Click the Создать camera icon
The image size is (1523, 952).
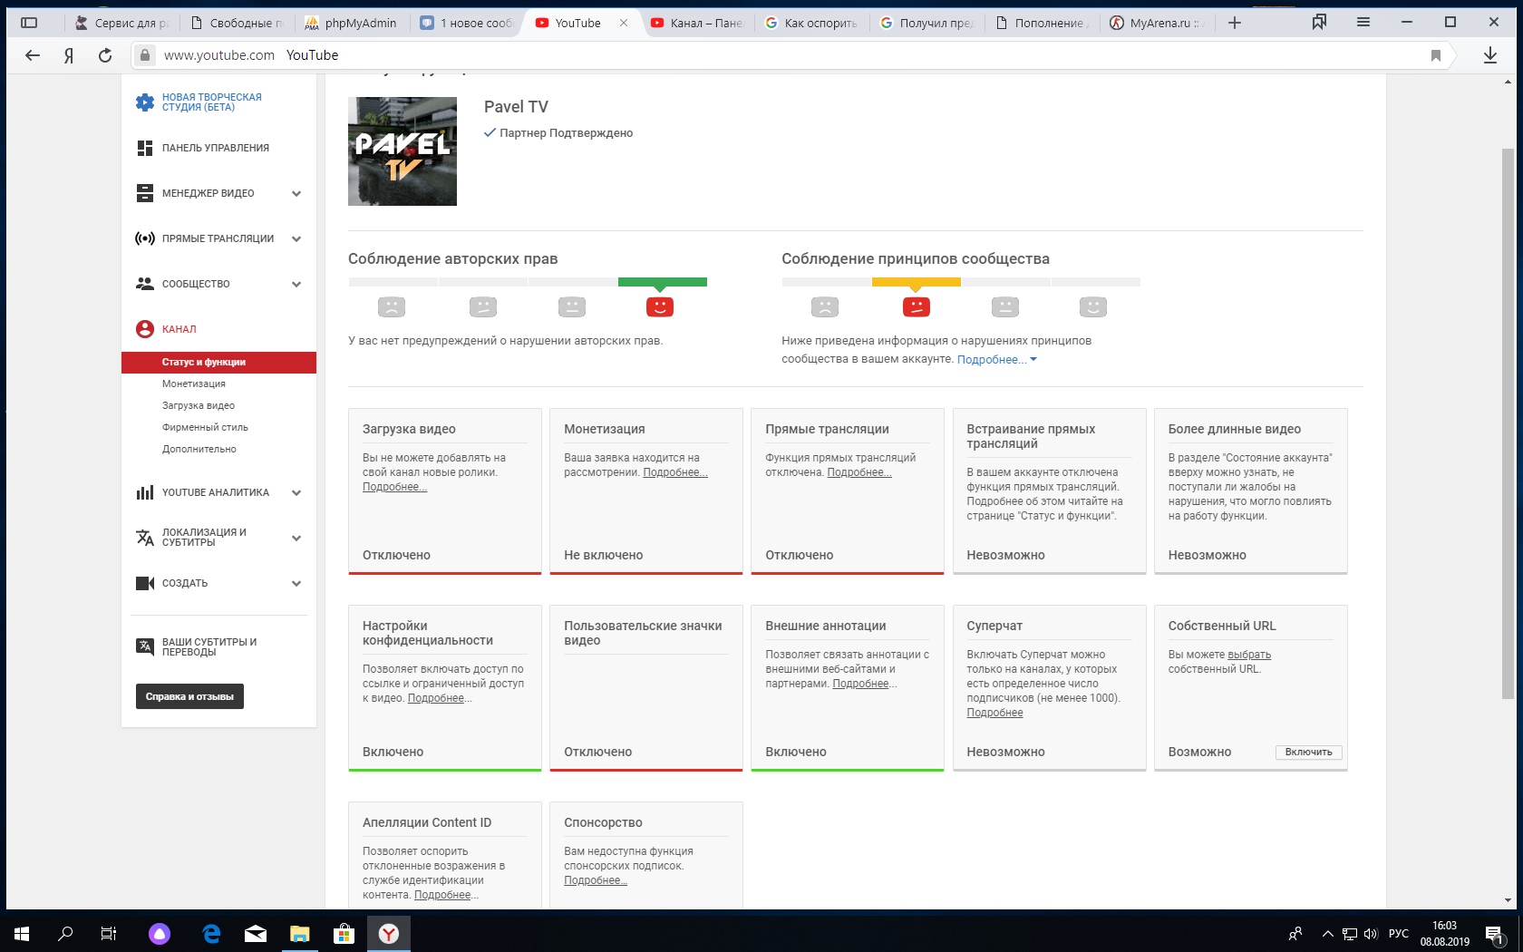[x=145, y=583]
